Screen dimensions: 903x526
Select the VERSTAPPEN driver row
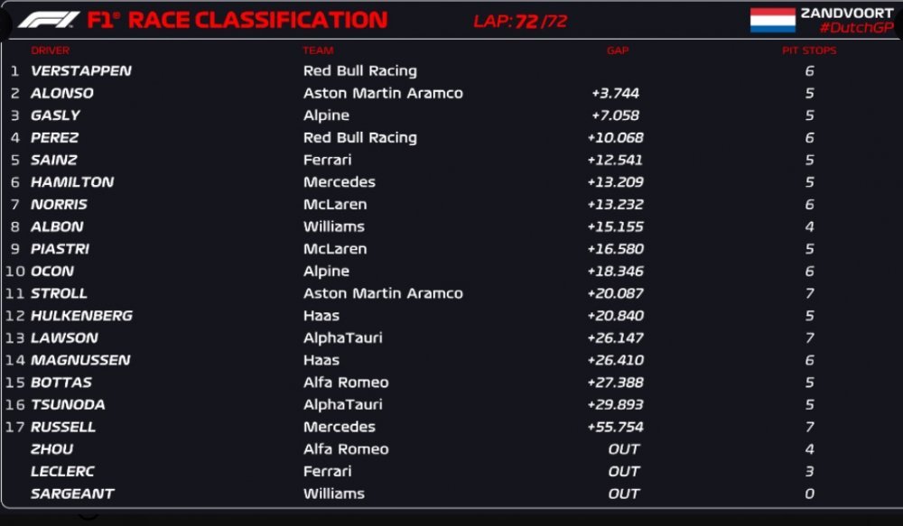(x=451, y=70)
